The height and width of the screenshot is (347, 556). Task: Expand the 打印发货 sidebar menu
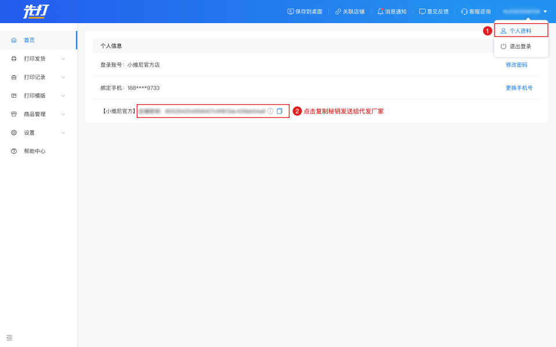[38, 58]
